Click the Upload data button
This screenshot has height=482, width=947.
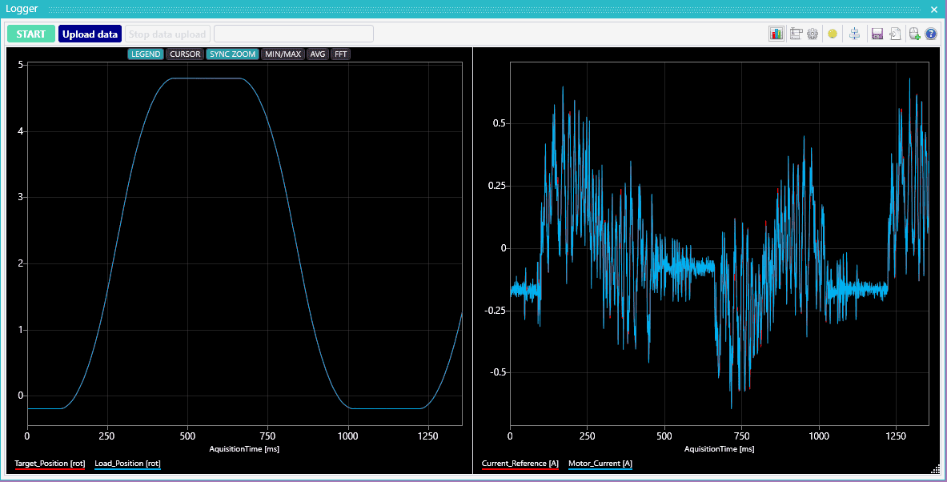[90, 34]
